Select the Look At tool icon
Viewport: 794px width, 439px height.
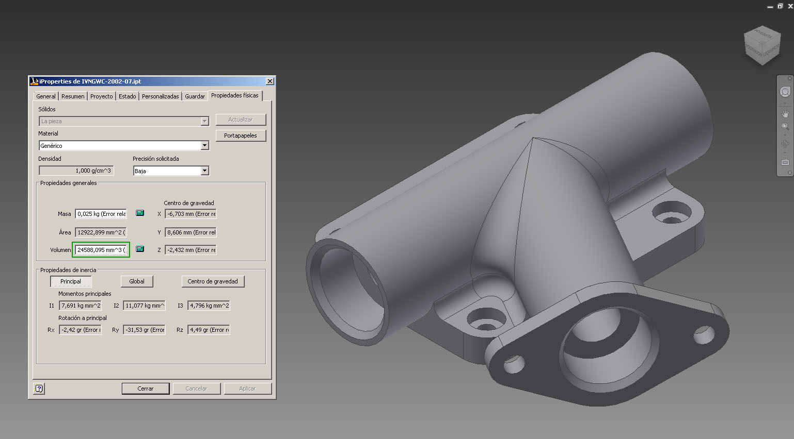pyautogui.click(x=785, y=162)
